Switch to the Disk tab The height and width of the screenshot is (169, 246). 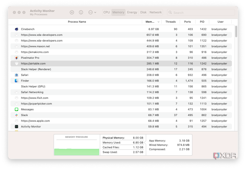[x=143, y=12]
